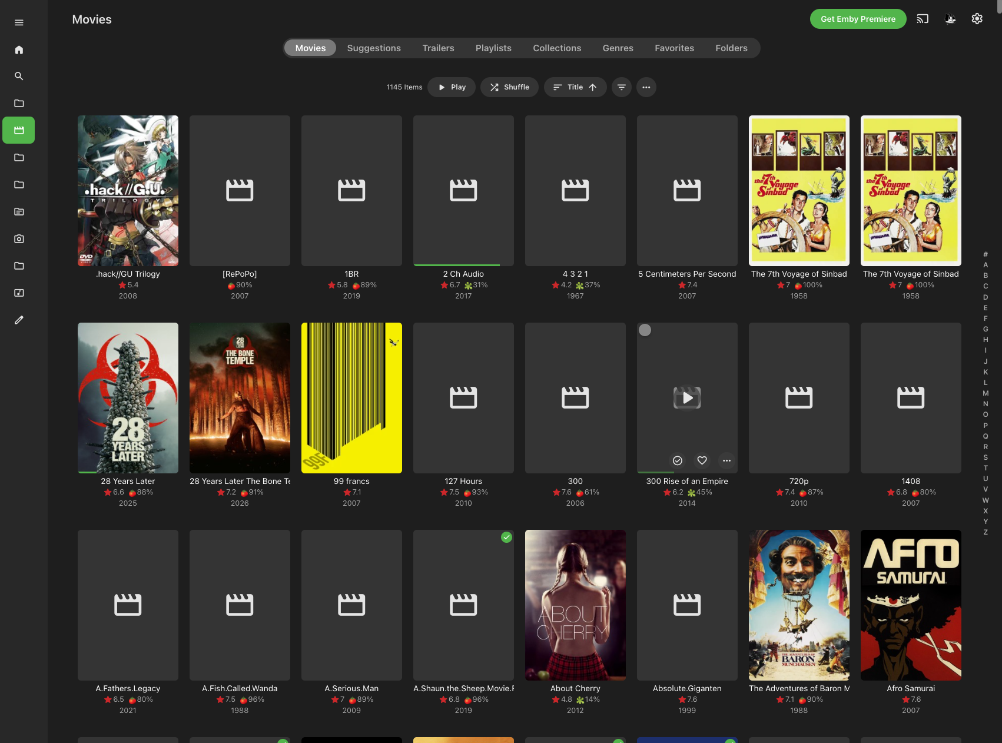Show the Favorites tab

[674, 48]
